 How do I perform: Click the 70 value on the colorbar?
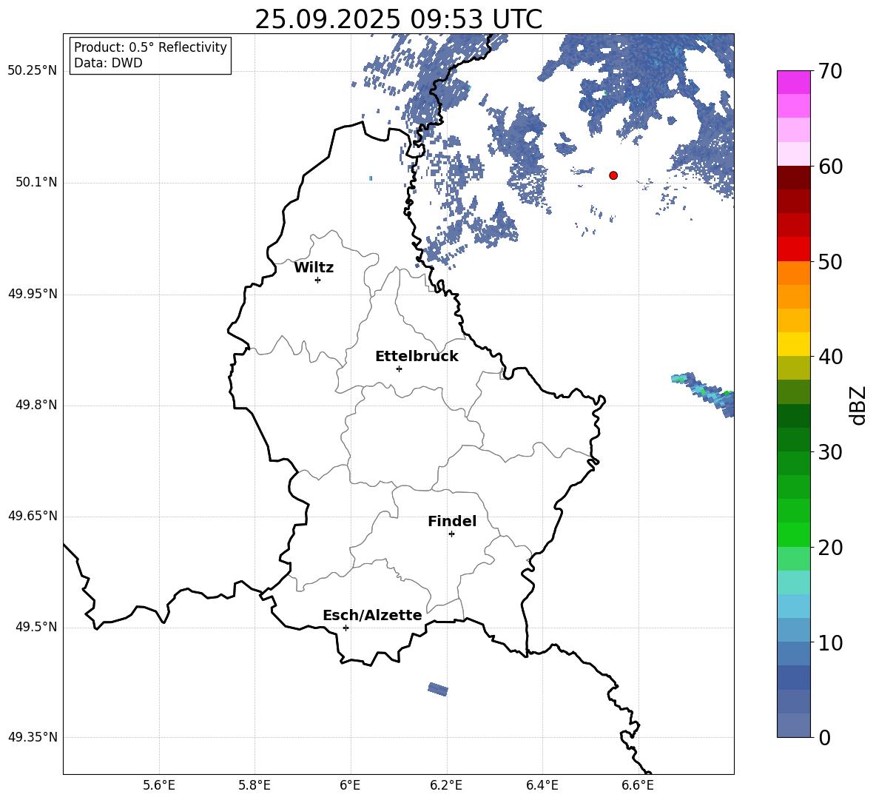[830, 72]
